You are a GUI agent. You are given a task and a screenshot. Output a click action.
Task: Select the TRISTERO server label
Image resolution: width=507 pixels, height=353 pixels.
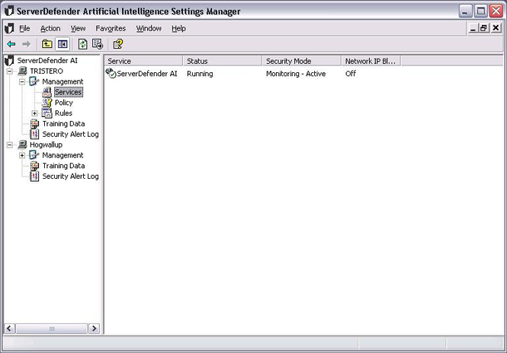47,71
